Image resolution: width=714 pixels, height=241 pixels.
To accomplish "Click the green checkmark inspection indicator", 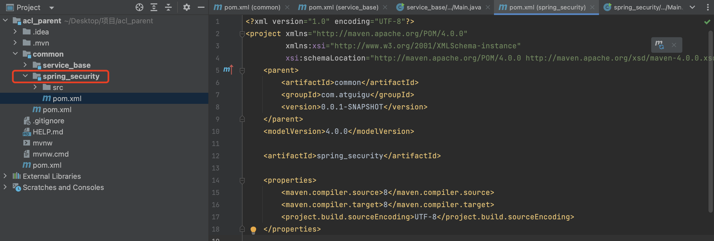I will (707, 22).
